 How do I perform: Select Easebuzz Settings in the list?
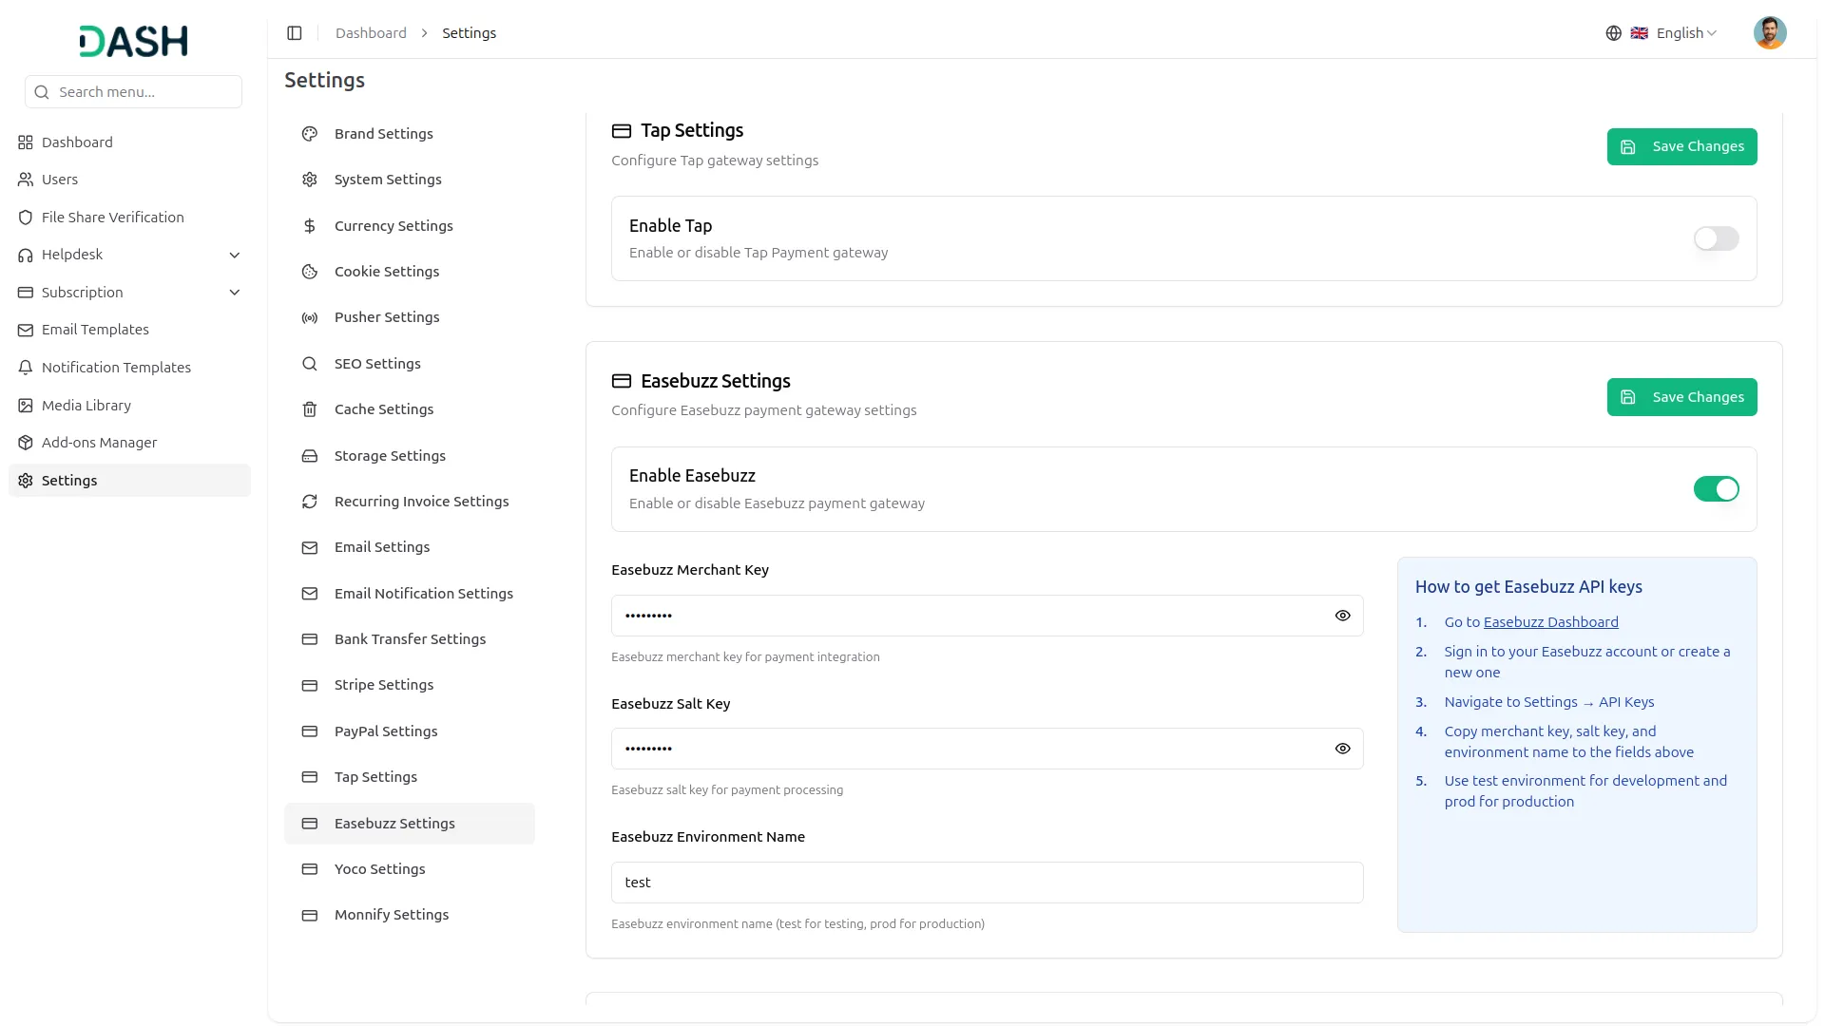pos(410,824)
